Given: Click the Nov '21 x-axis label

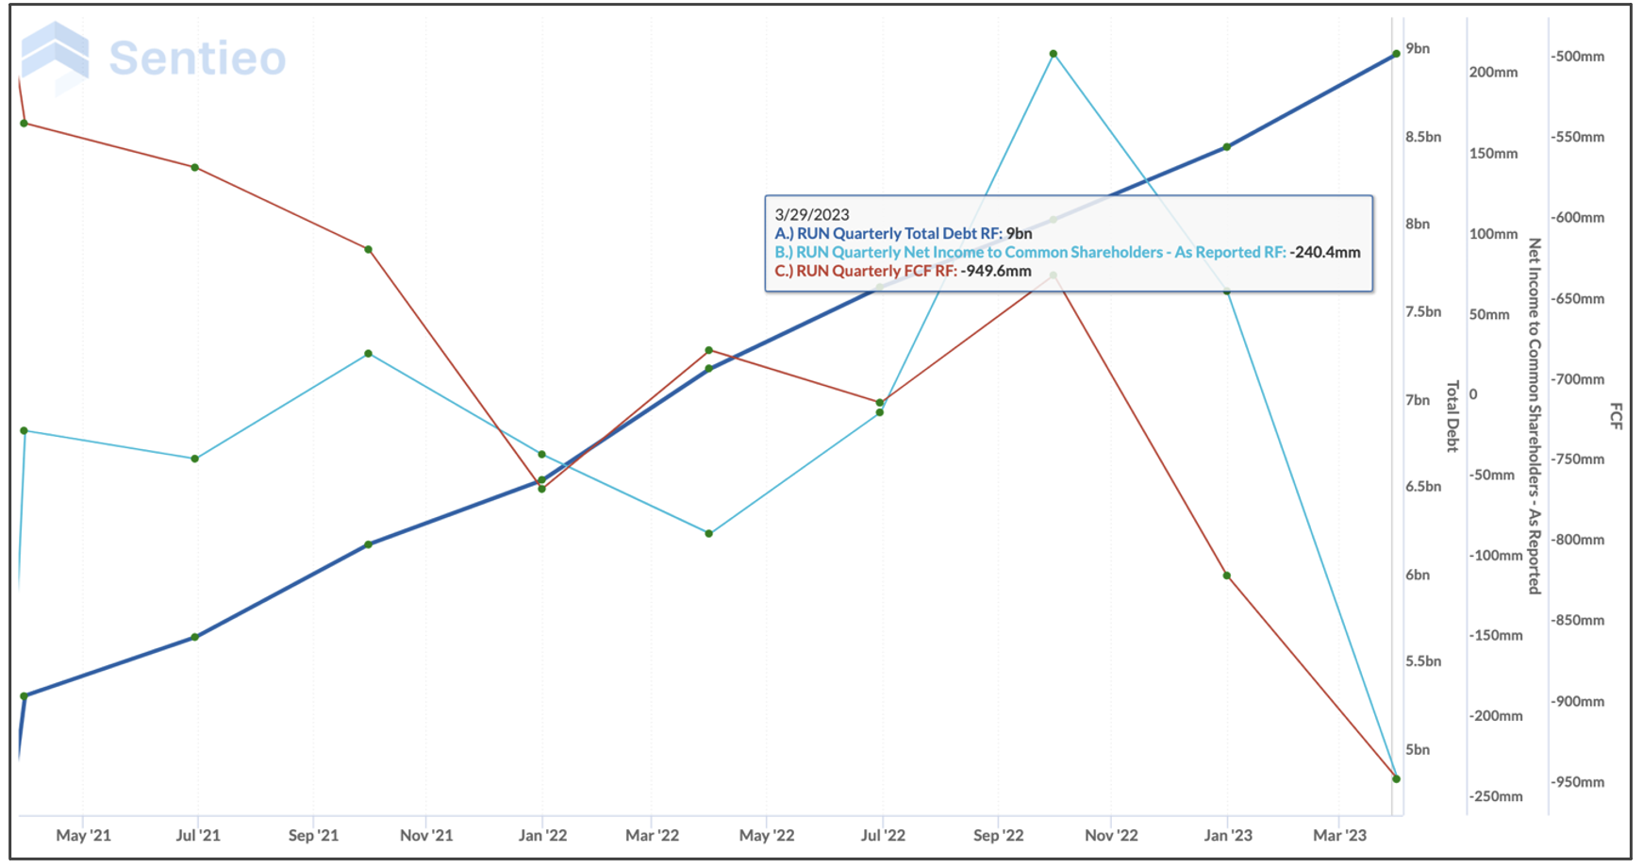Looking at the screenshot, I should (426, 835).
